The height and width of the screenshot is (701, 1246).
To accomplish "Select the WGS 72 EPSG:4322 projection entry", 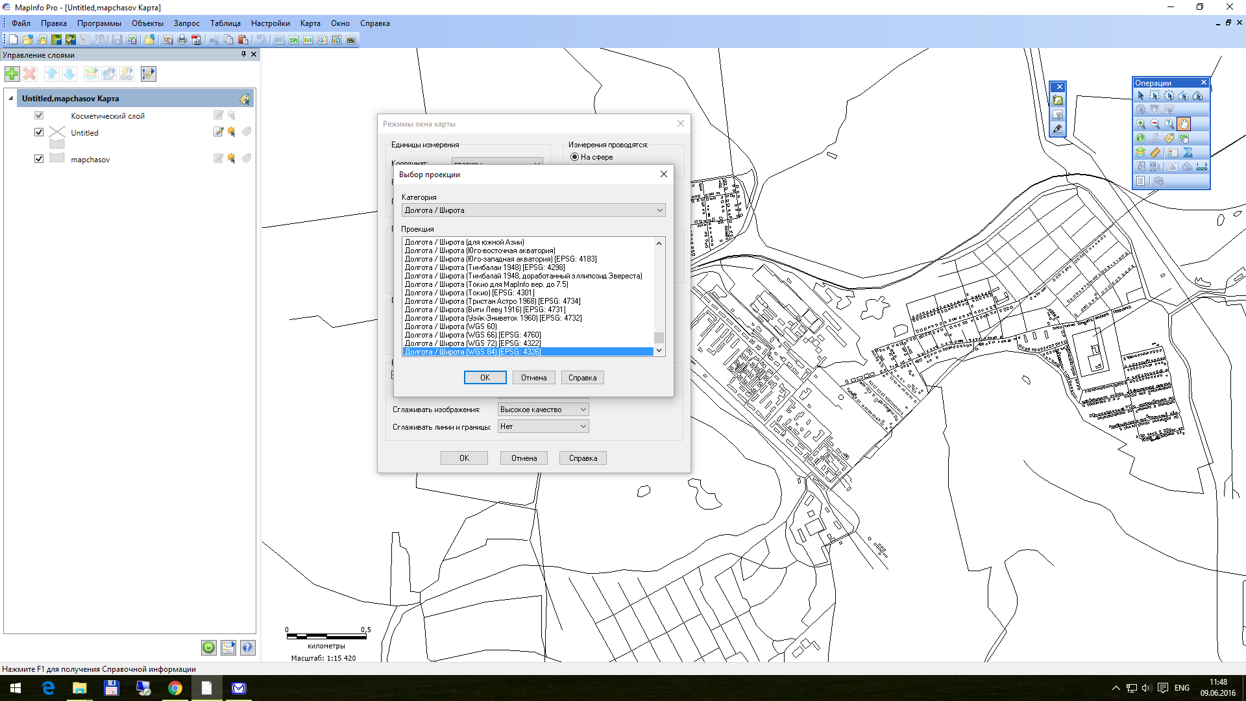I will point(472,343).
